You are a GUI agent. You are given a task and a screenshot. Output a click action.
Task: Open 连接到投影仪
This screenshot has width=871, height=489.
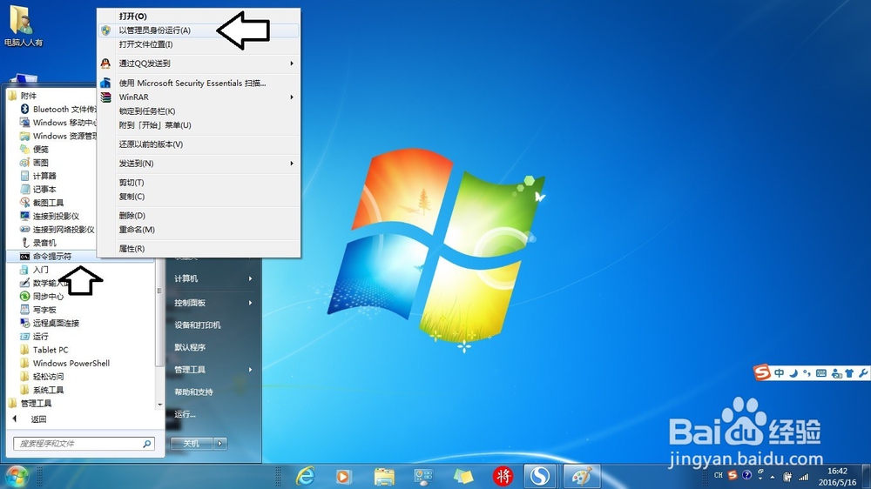(56, 216)
